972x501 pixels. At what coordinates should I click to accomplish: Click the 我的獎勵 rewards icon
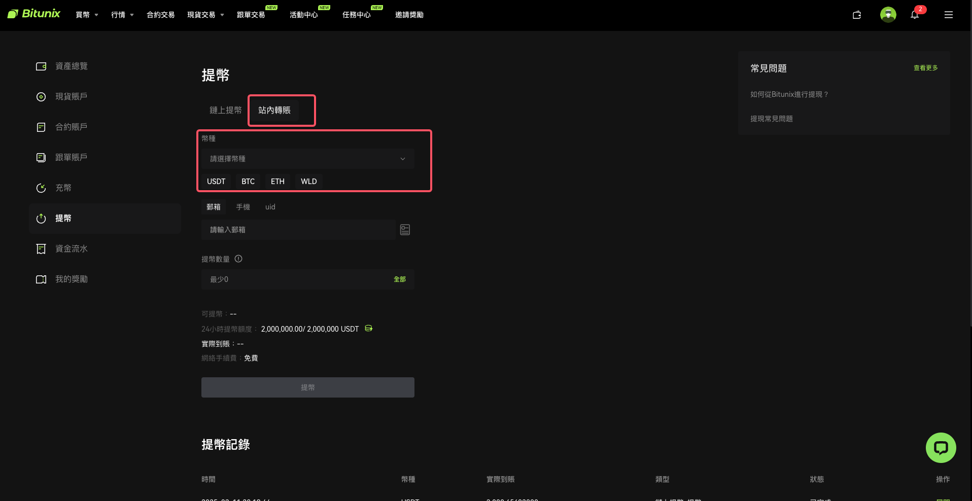pos(41,279)
